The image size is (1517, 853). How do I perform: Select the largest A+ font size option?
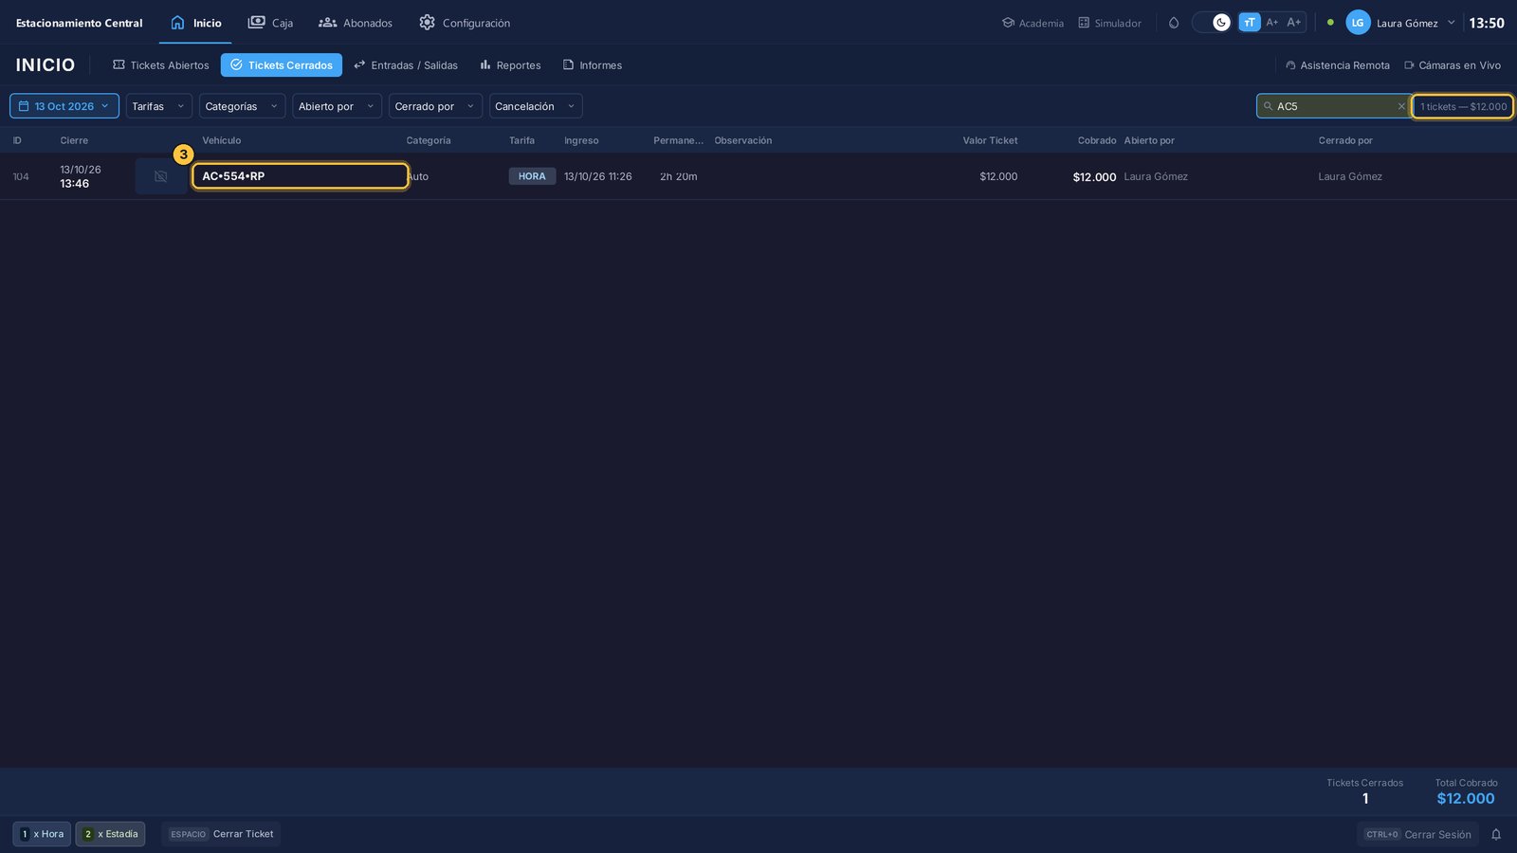coord(1294,23)
